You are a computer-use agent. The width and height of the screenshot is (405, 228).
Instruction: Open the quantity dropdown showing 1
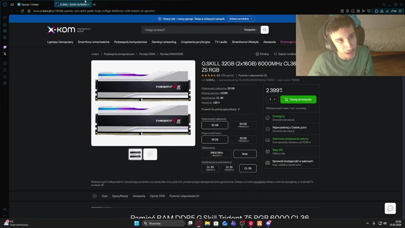click(x=272, y=99)
